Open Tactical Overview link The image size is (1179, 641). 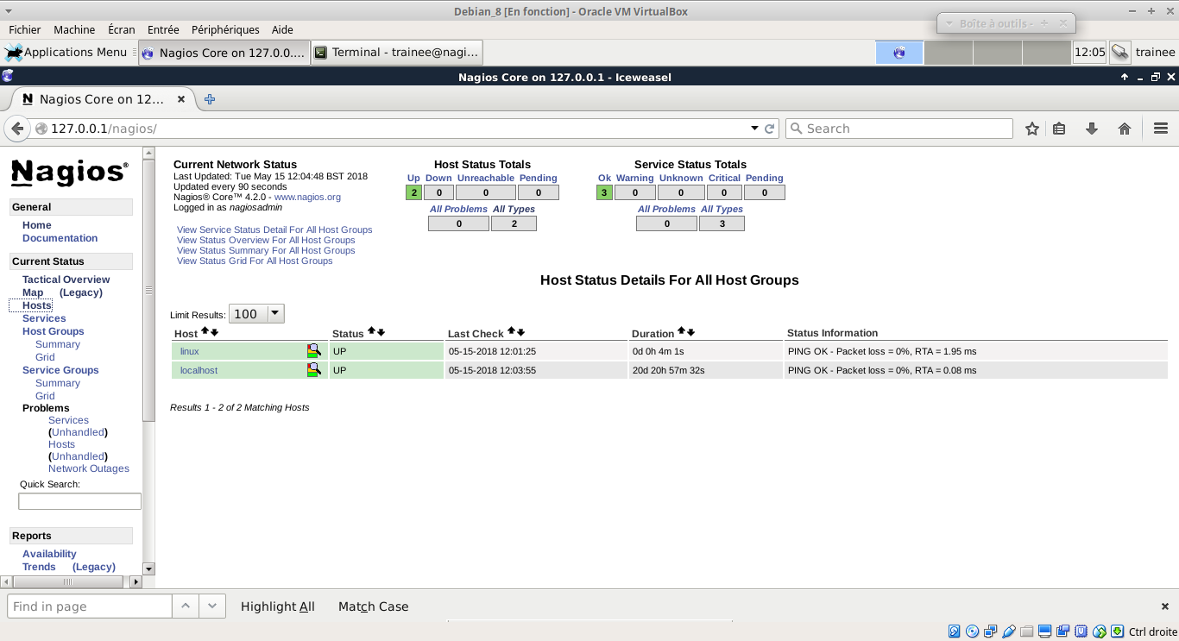pyautogui.click(x=66, y=280)
